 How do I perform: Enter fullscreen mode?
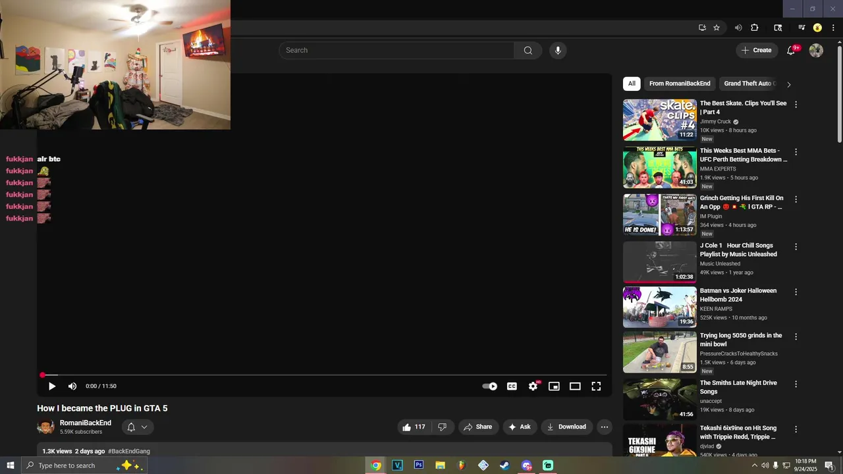coord(596,386)
